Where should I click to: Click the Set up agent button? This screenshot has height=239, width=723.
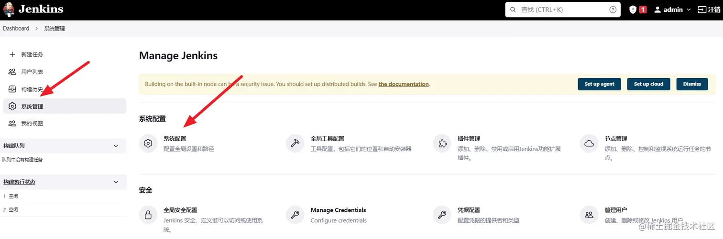coord(599,84)
